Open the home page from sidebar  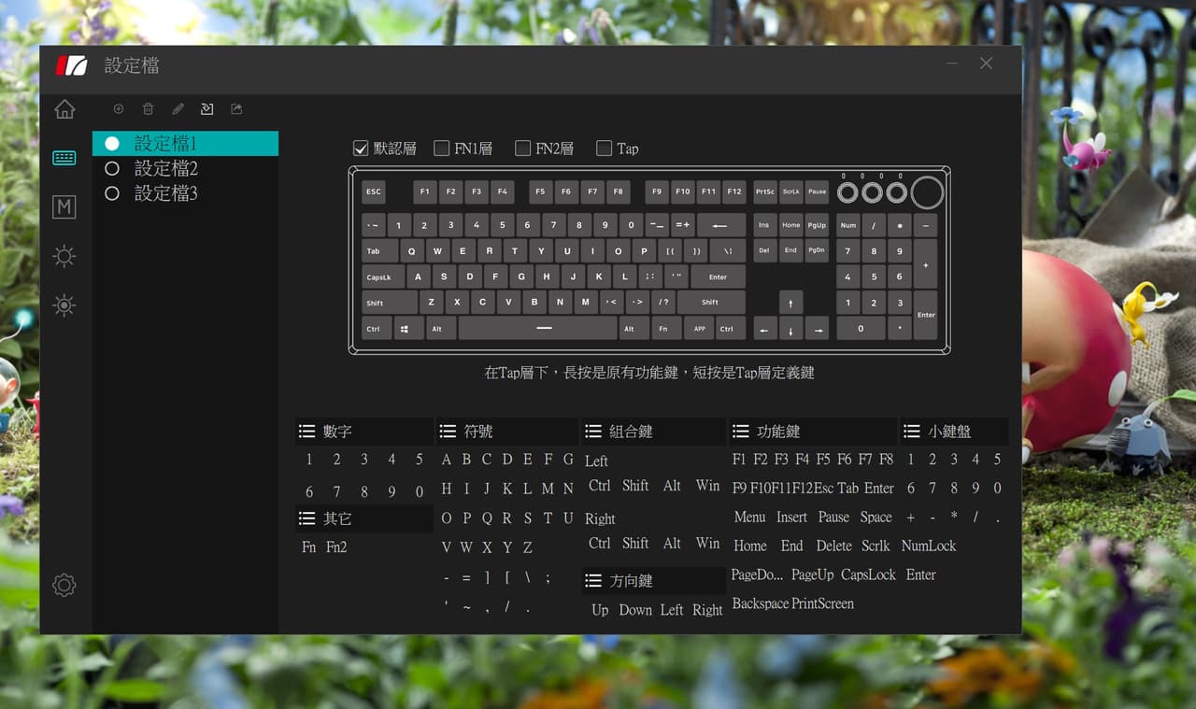[64, 109]
